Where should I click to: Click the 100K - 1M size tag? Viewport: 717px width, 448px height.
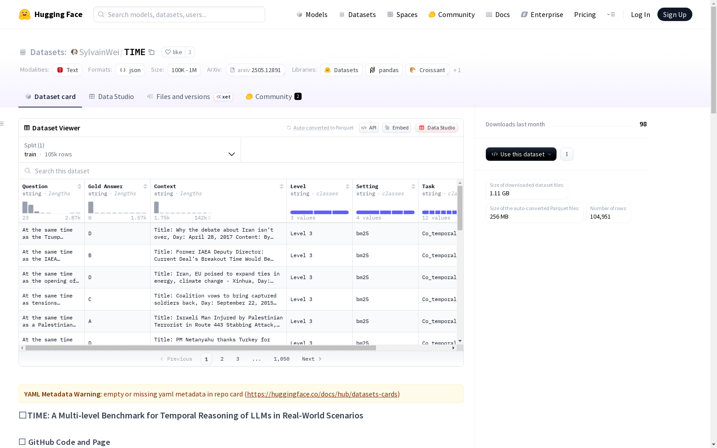(x=184, y=70)
